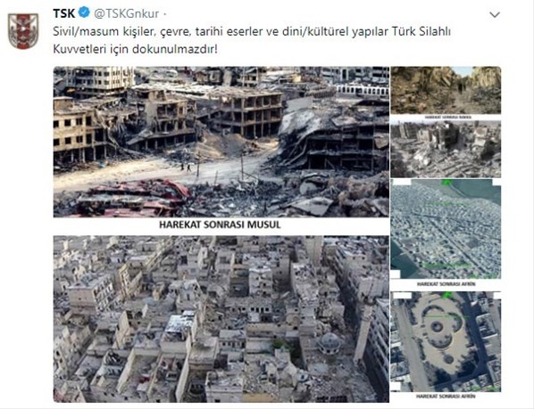Screen dimensions: 534x409
Task: Click the domed building in the lower aerial photo
Action: (330, 342)
